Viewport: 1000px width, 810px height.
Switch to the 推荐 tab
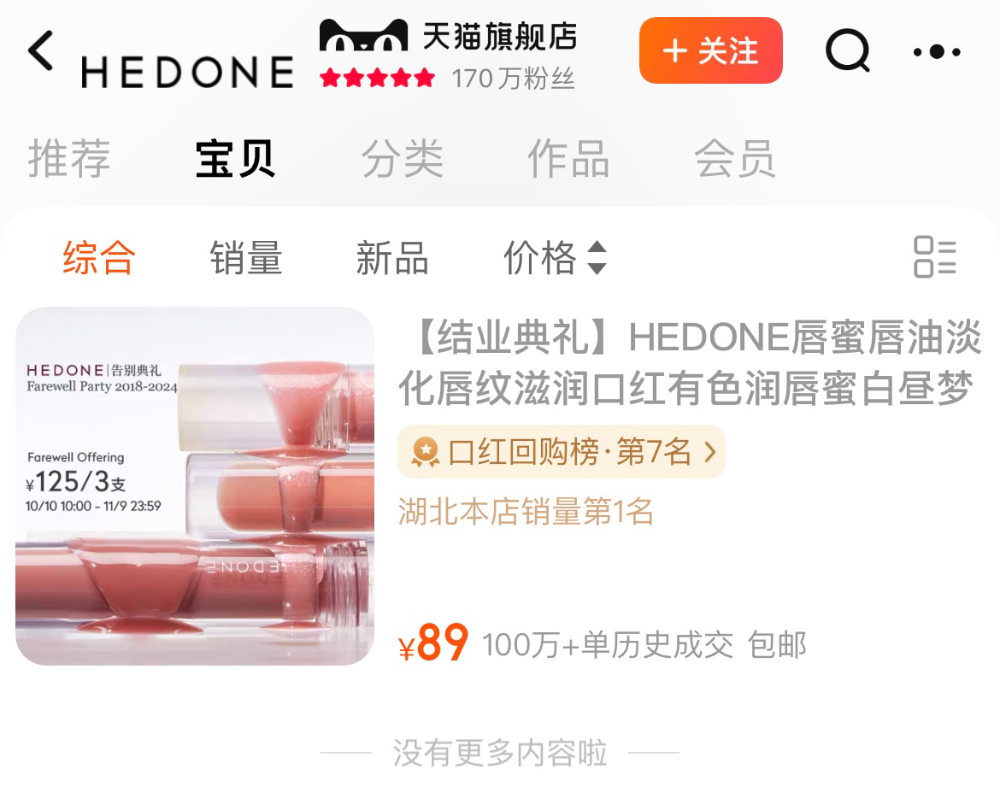[69, 158]
